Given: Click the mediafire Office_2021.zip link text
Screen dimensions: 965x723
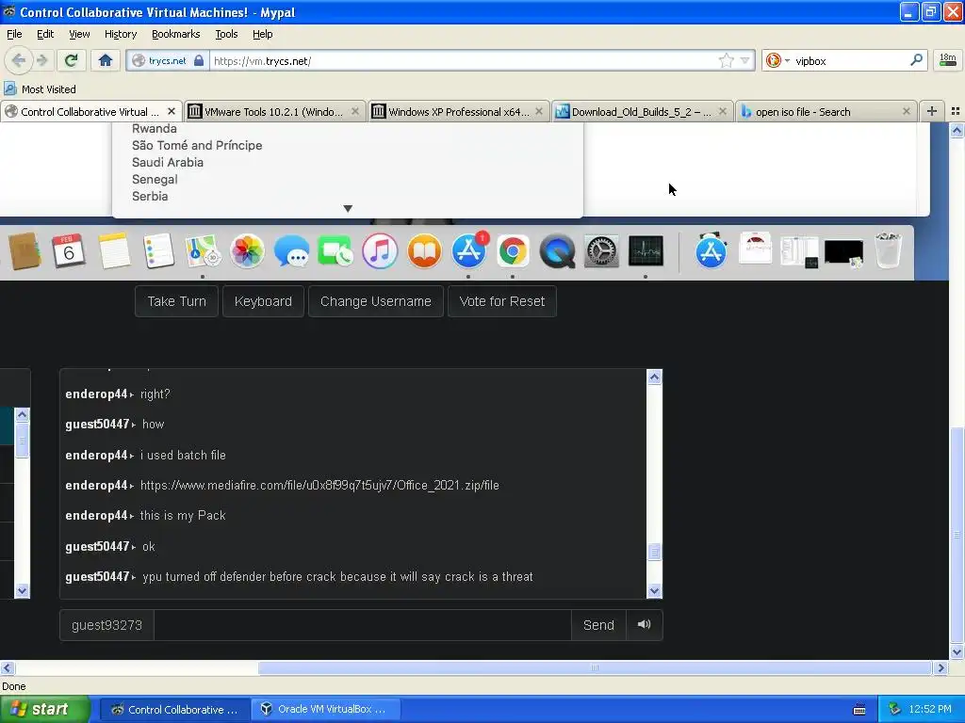Looking at the screenshot, I should point(319,485).
